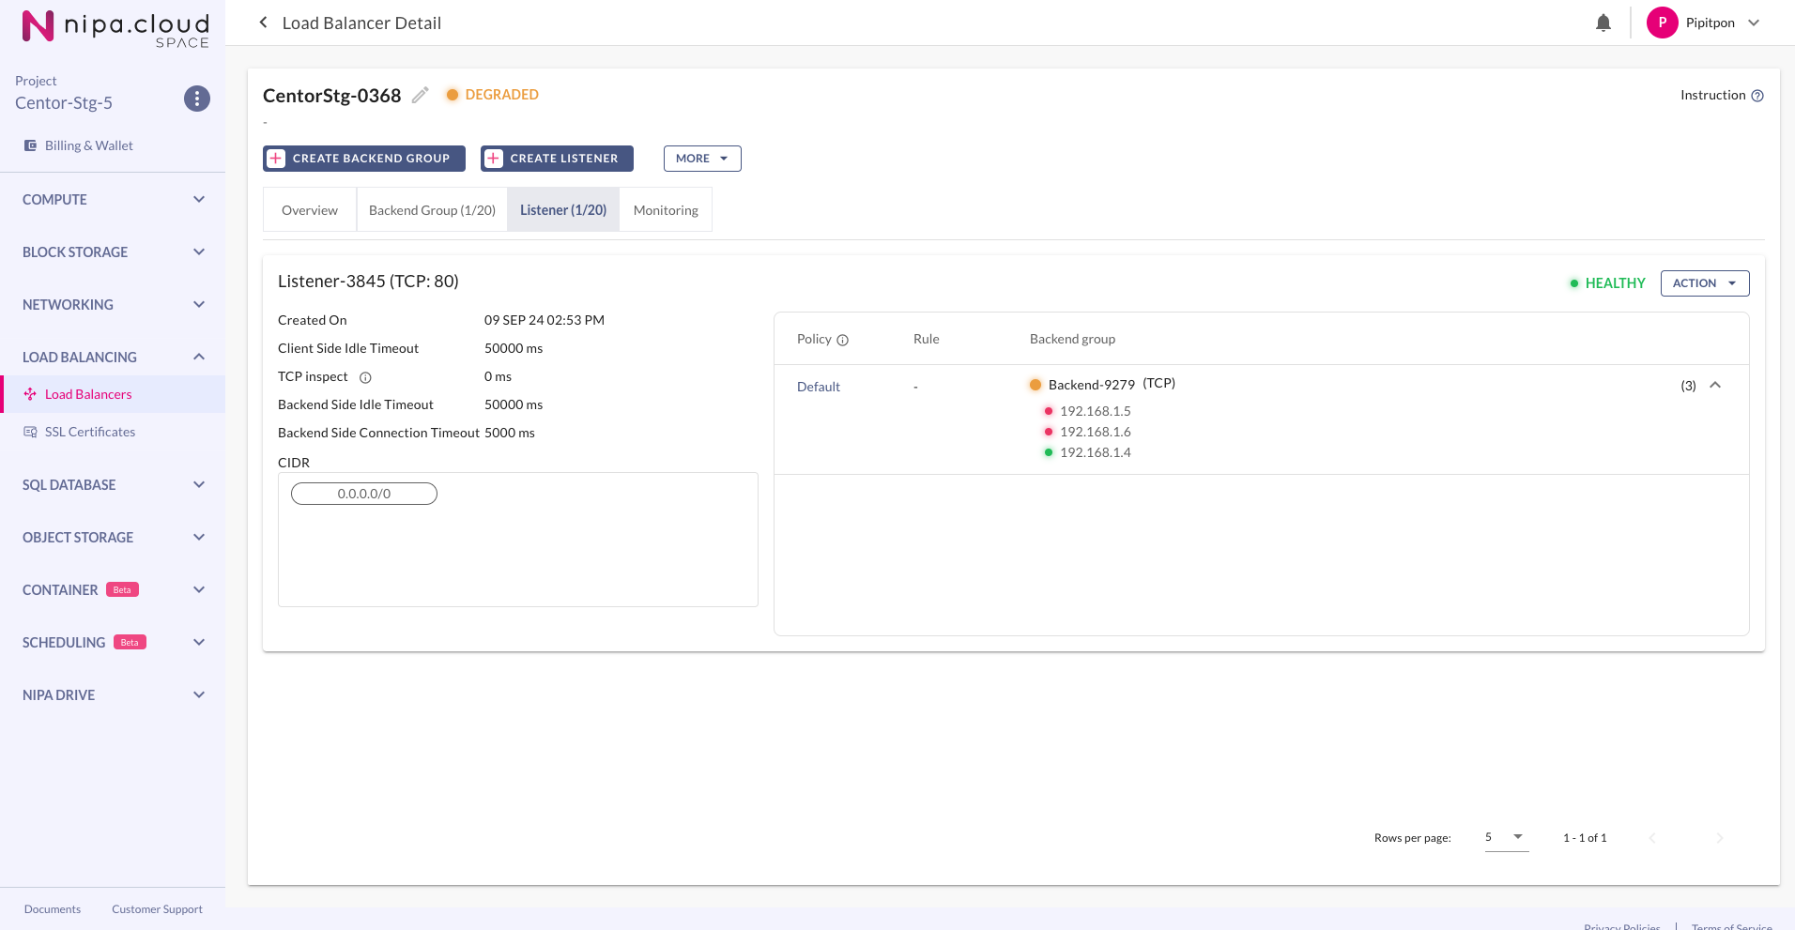Switch to the Backend Group (1/20) tab
The image size is (1795, 930).
tap(432, 209)
